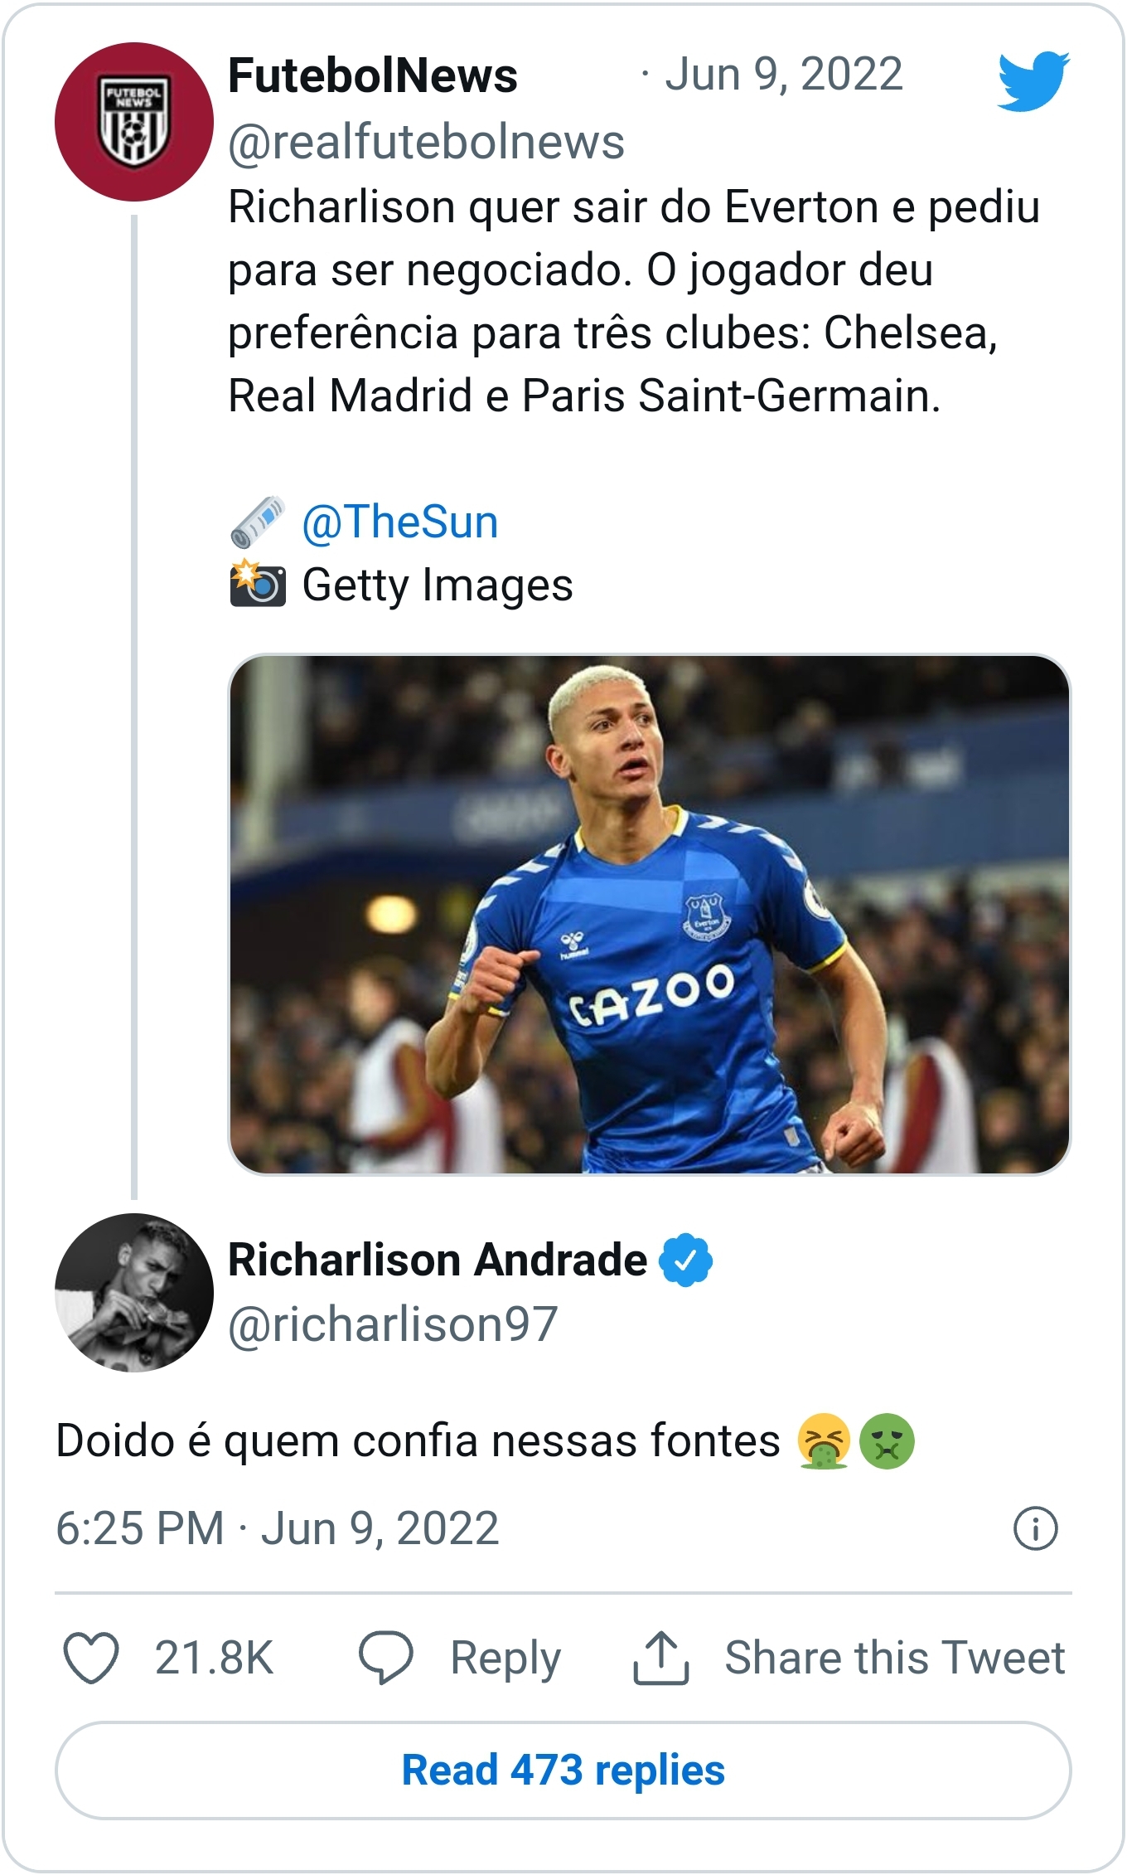Image resolution: width=1127 pixels, height=1875 pixels.
Task: Open the @TheSun mention link
Action: [399, 522]
